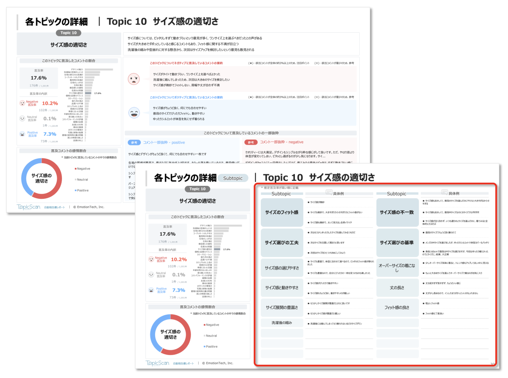Select the Topic 10 pill on the back slide
The height and width of the screenshot is (378, 508).
coord(68,33)
